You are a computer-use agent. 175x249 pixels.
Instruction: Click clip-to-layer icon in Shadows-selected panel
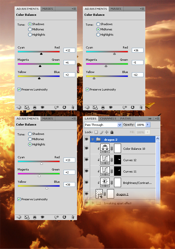(35, 108)
